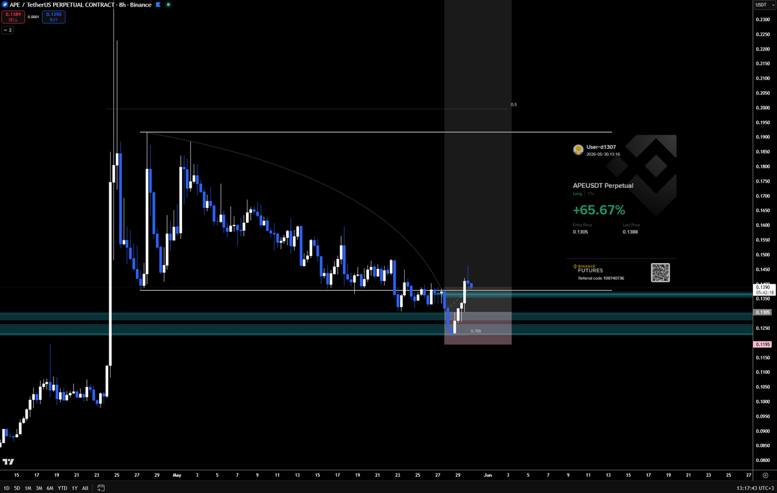Click the Jun label on the time axis
This screenshot has height=493, width=777.
tap(488, 475)
